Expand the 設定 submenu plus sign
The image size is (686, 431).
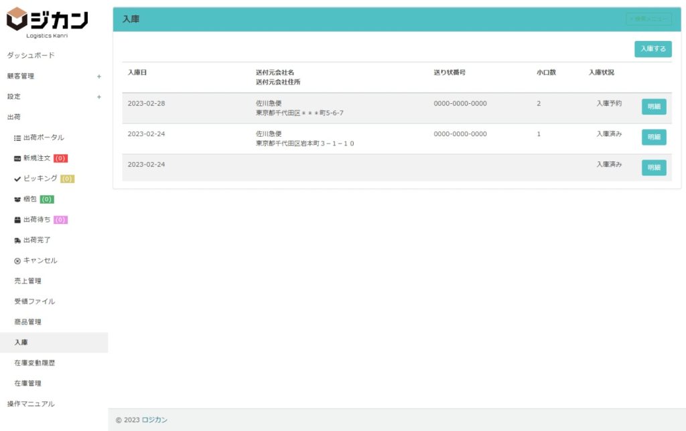pyautogui.click(x=99, y=97)
